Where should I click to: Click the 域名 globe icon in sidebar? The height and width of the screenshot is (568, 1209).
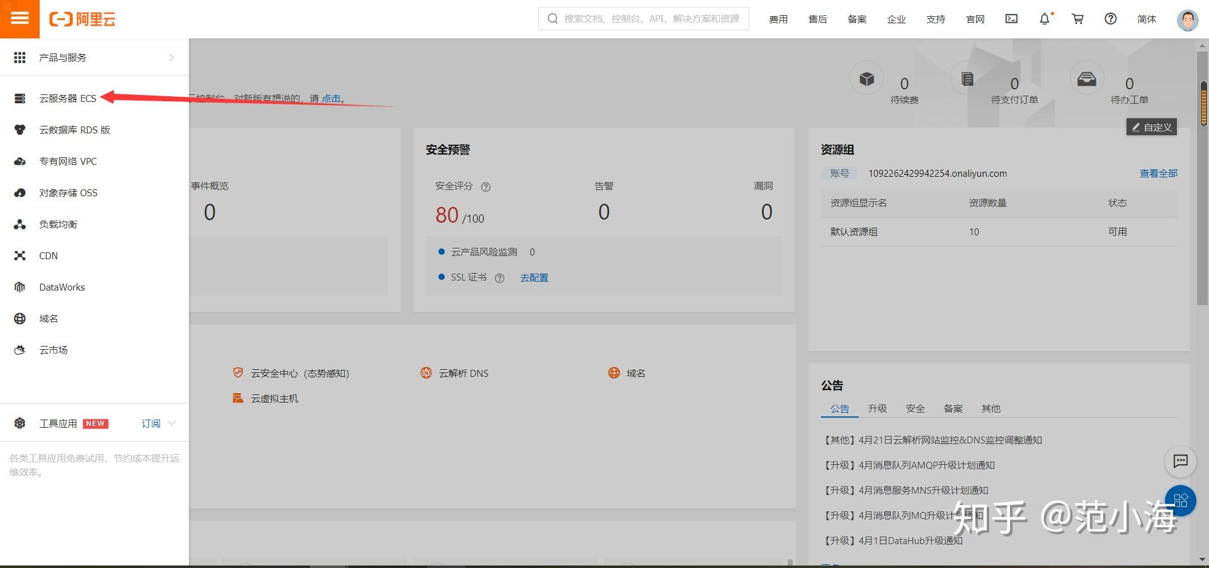click(20, 318)
